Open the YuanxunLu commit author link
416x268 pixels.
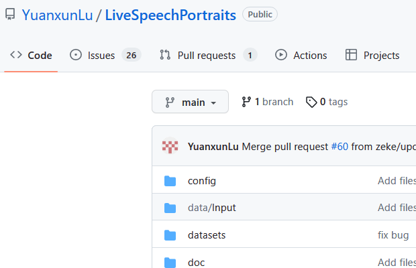[x=213, y=147]
